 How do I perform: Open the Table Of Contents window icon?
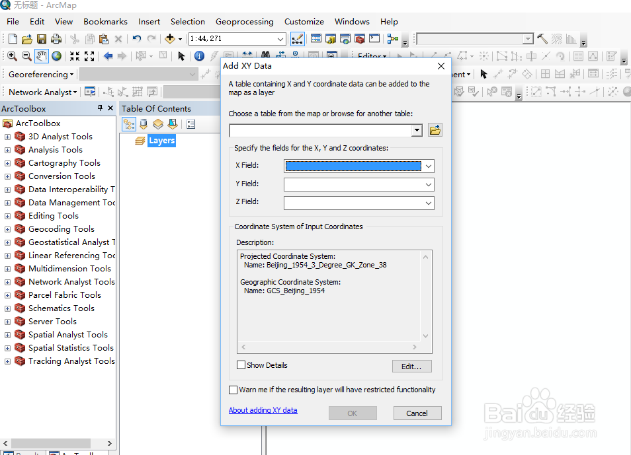(x=316, y=39)
